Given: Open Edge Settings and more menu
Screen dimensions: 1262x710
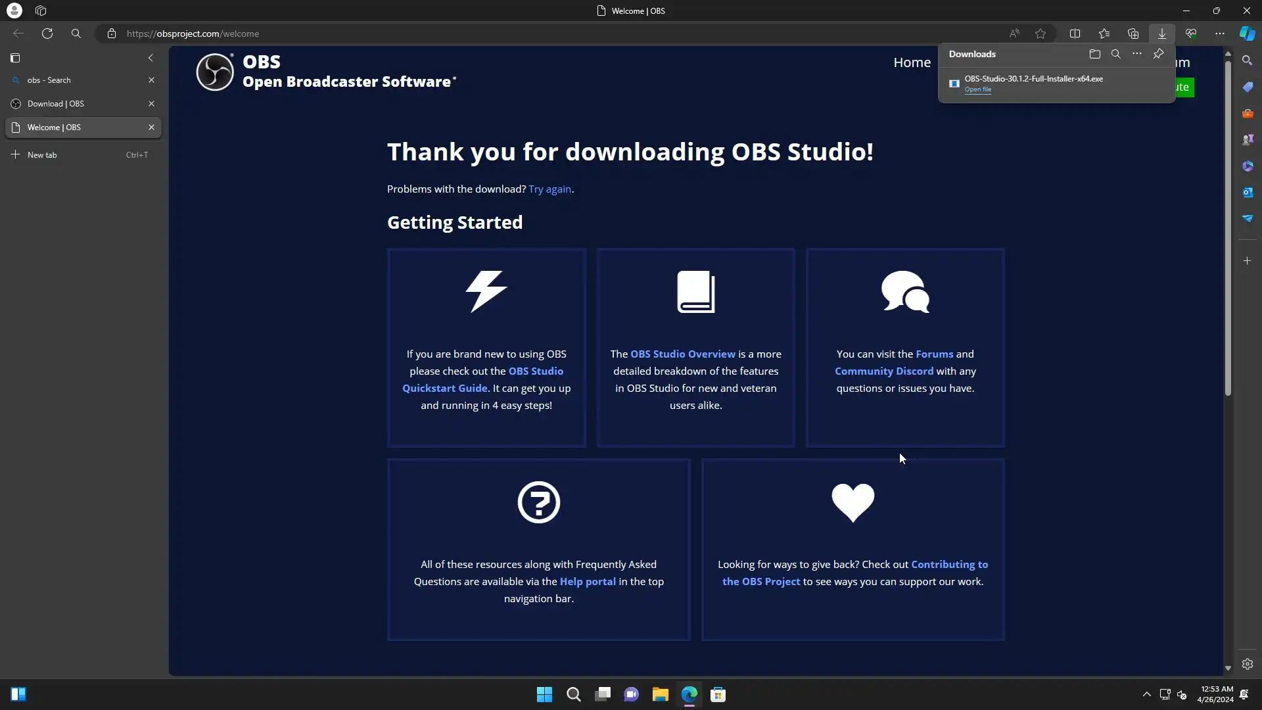Looking at the screenshot, I should point(1219,34).
